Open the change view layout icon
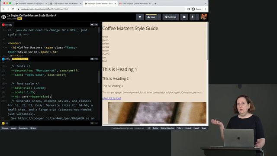 [184, 17]
